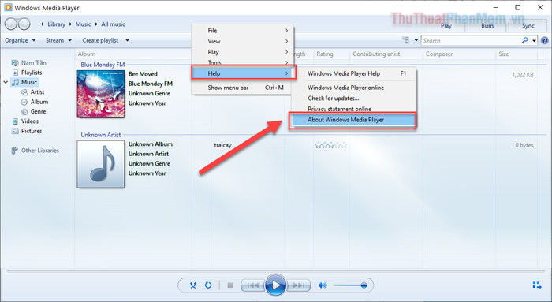Set the star rating for traicay
Viewport: 552px width, 302px height.
pyautogui.click(x=331, y=145)
